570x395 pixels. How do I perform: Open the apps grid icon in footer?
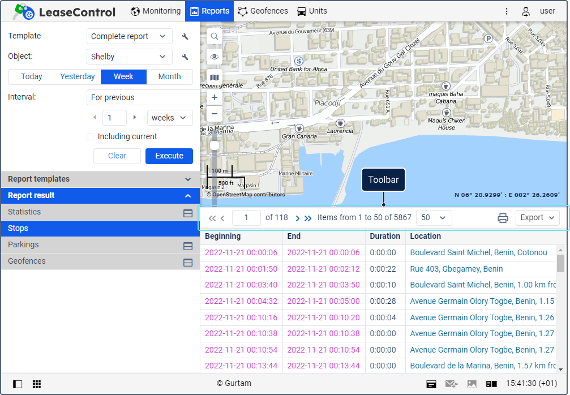point(37,384)
